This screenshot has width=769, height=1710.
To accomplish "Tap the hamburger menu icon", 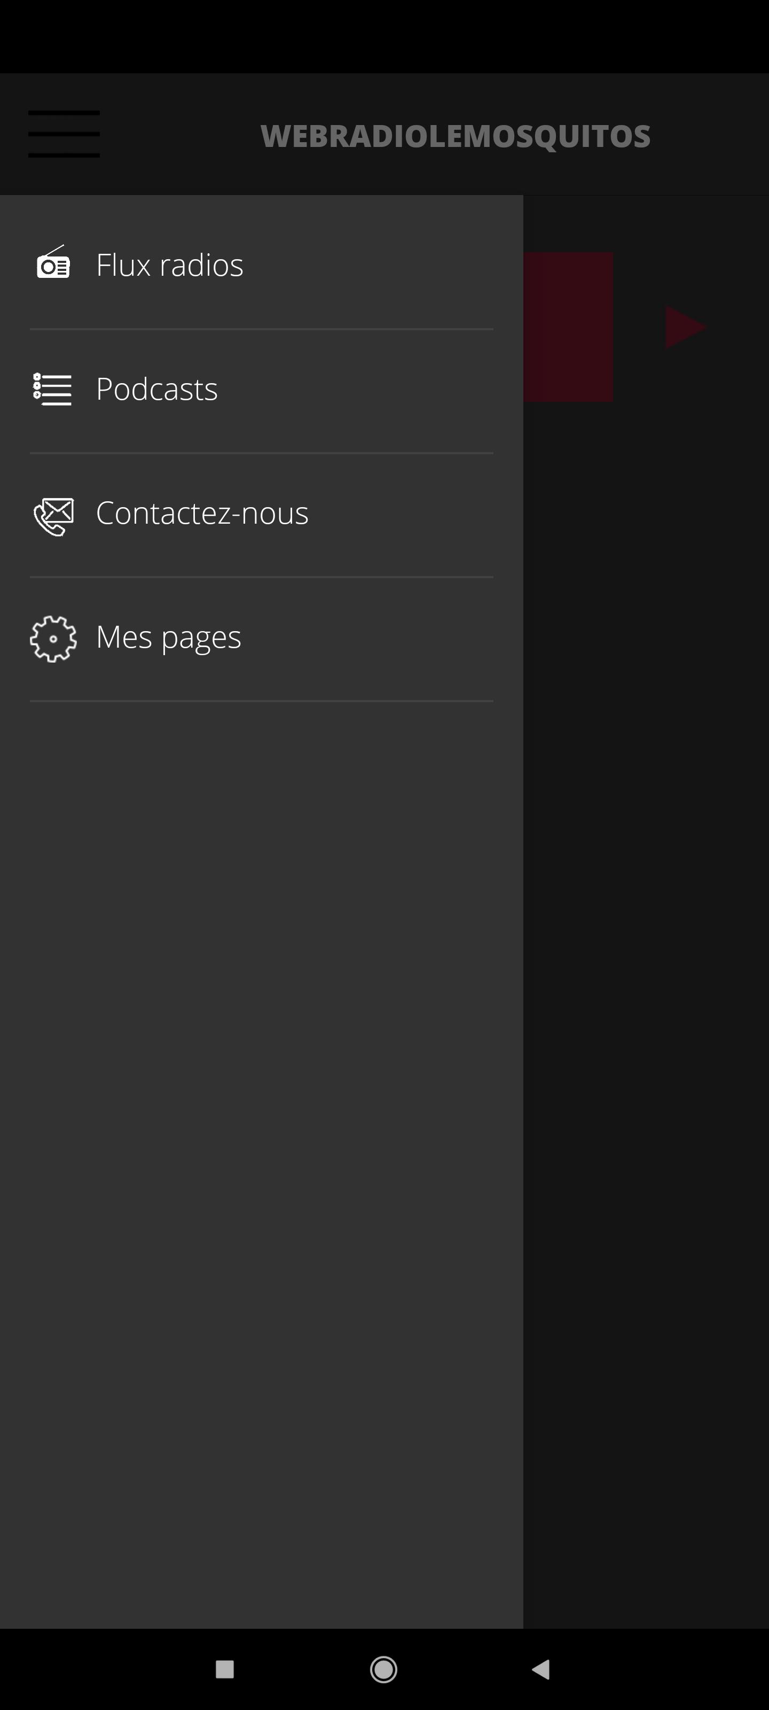I will click(64, 134).
